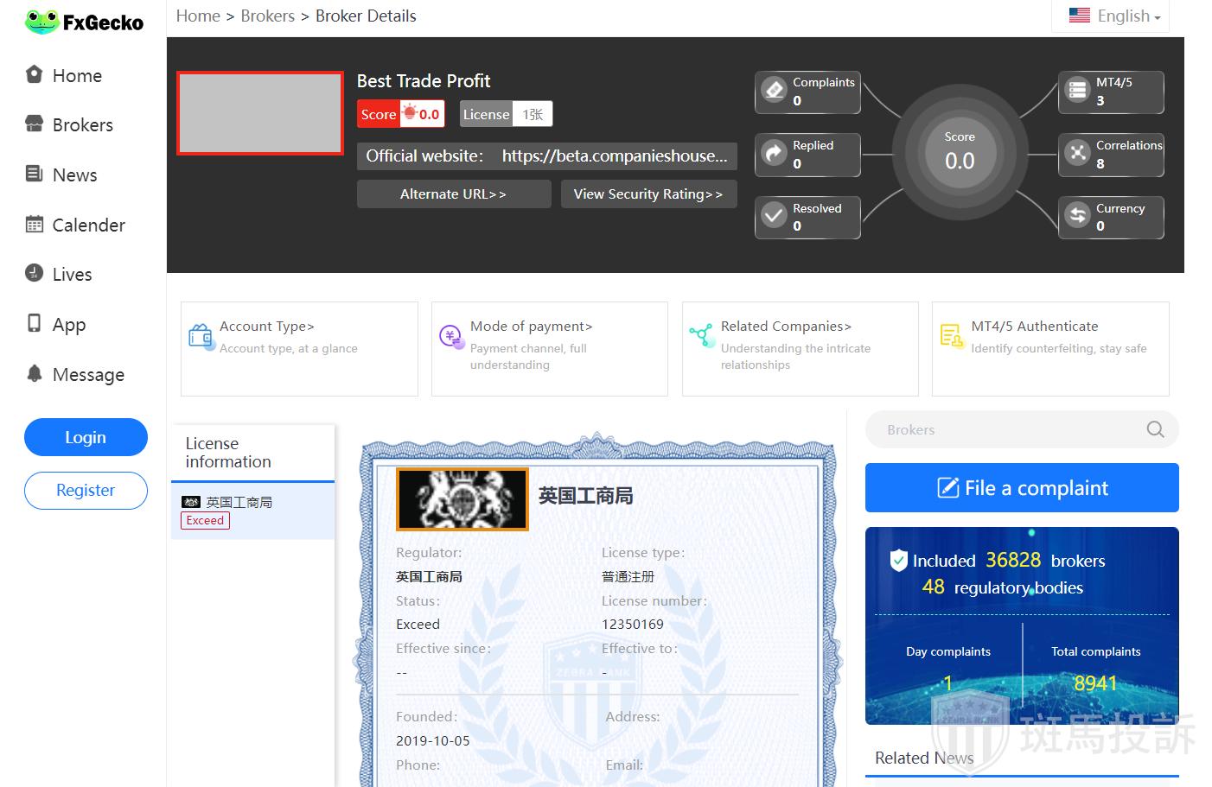Select the Currency exchange icon

[x=1077, y=217]
